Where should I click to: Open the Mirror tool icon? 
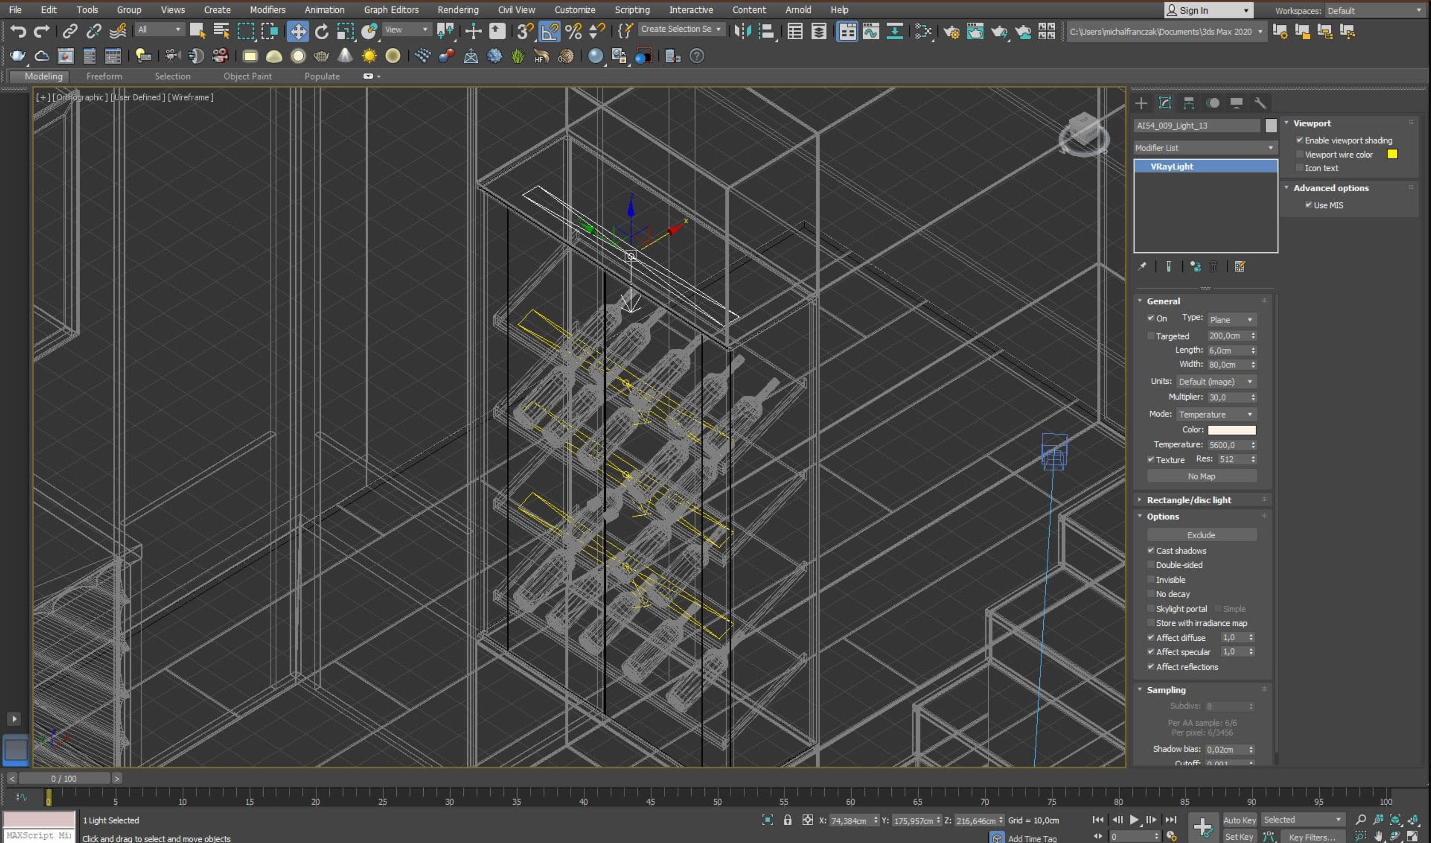pos(742,31)
